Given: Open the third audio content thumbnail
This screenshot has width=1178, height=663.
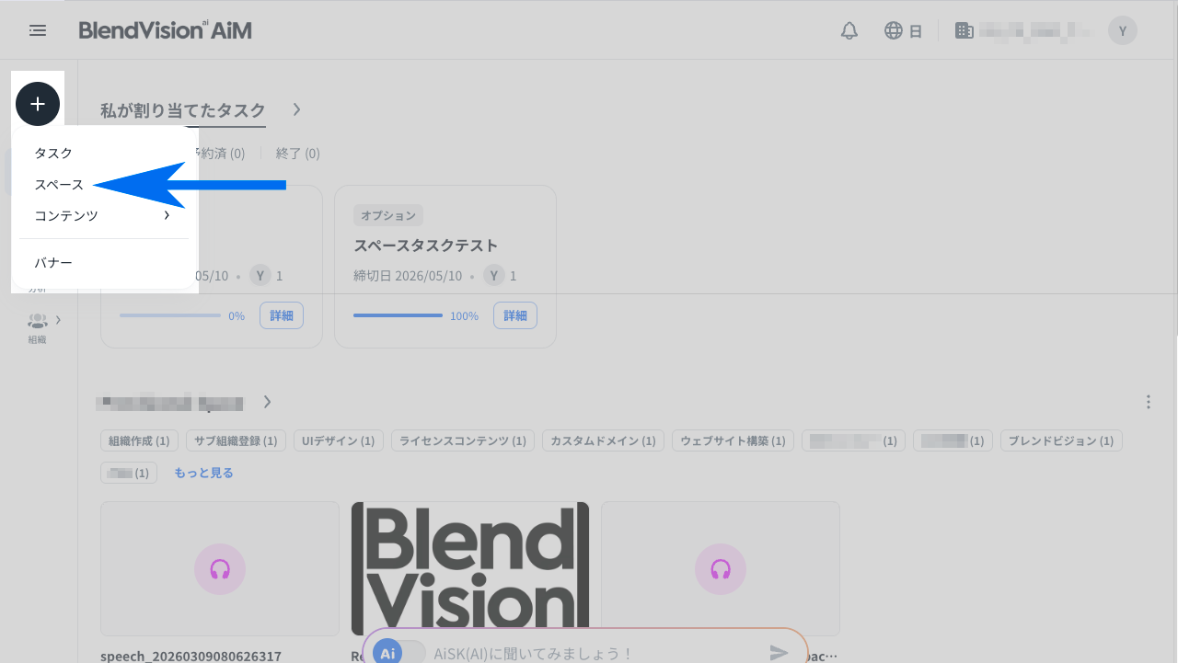Looking at the screenshot, I should point(721,568).
